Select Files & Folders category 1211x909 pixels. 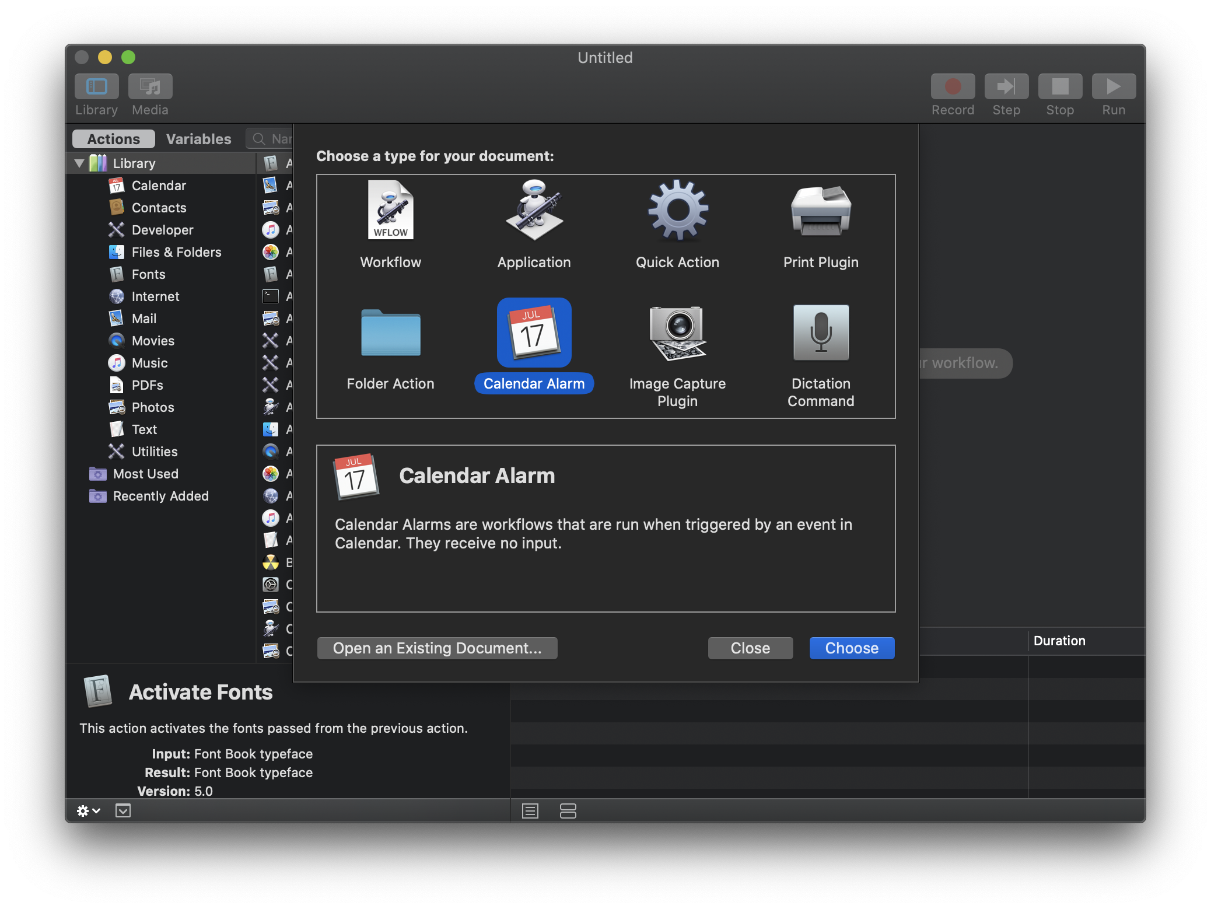click(x=160, y=252)
